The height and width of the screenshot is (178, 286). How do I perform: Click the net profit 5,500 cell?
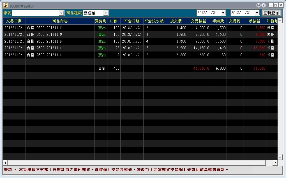255,28
